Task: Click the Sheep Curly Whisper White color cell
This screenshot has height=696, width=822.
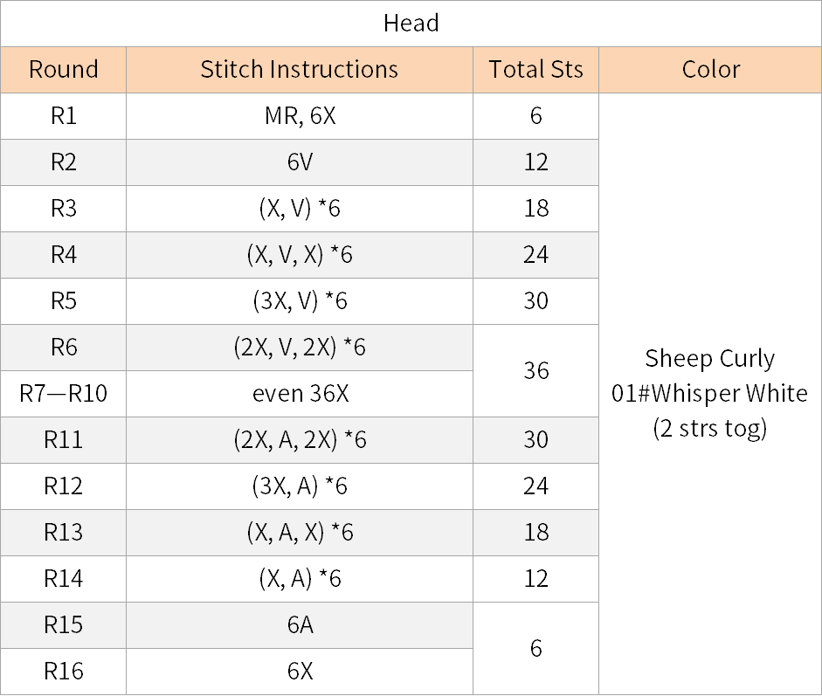Action: click(710, 394)
